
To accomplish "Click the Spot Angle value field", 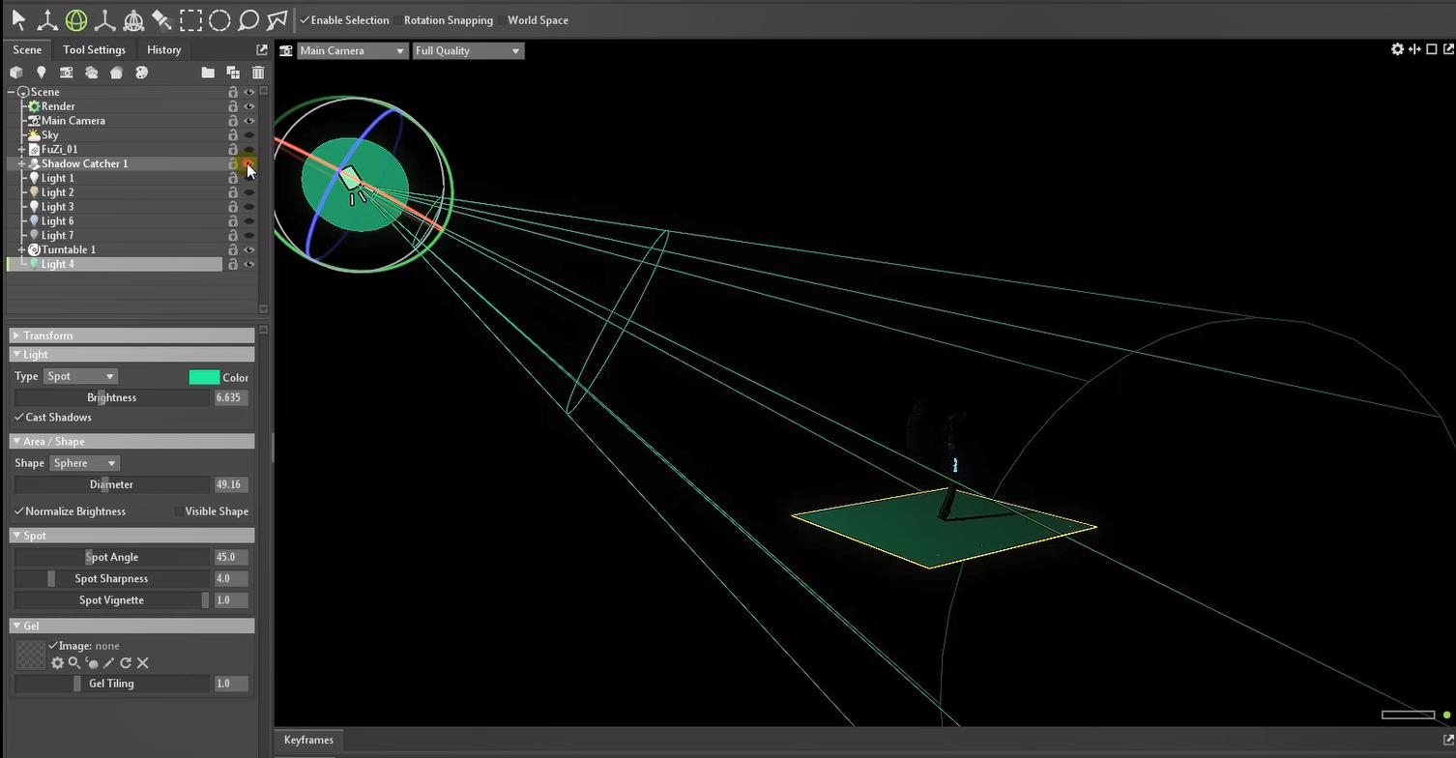I will point(230,557).
